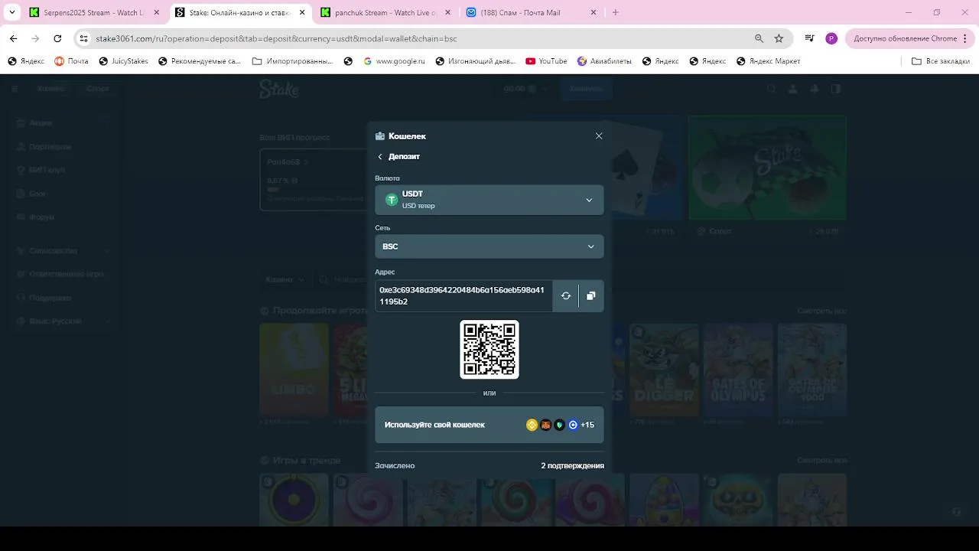Open the Почта bookmark
979x551 pixels.
point(71,61)
